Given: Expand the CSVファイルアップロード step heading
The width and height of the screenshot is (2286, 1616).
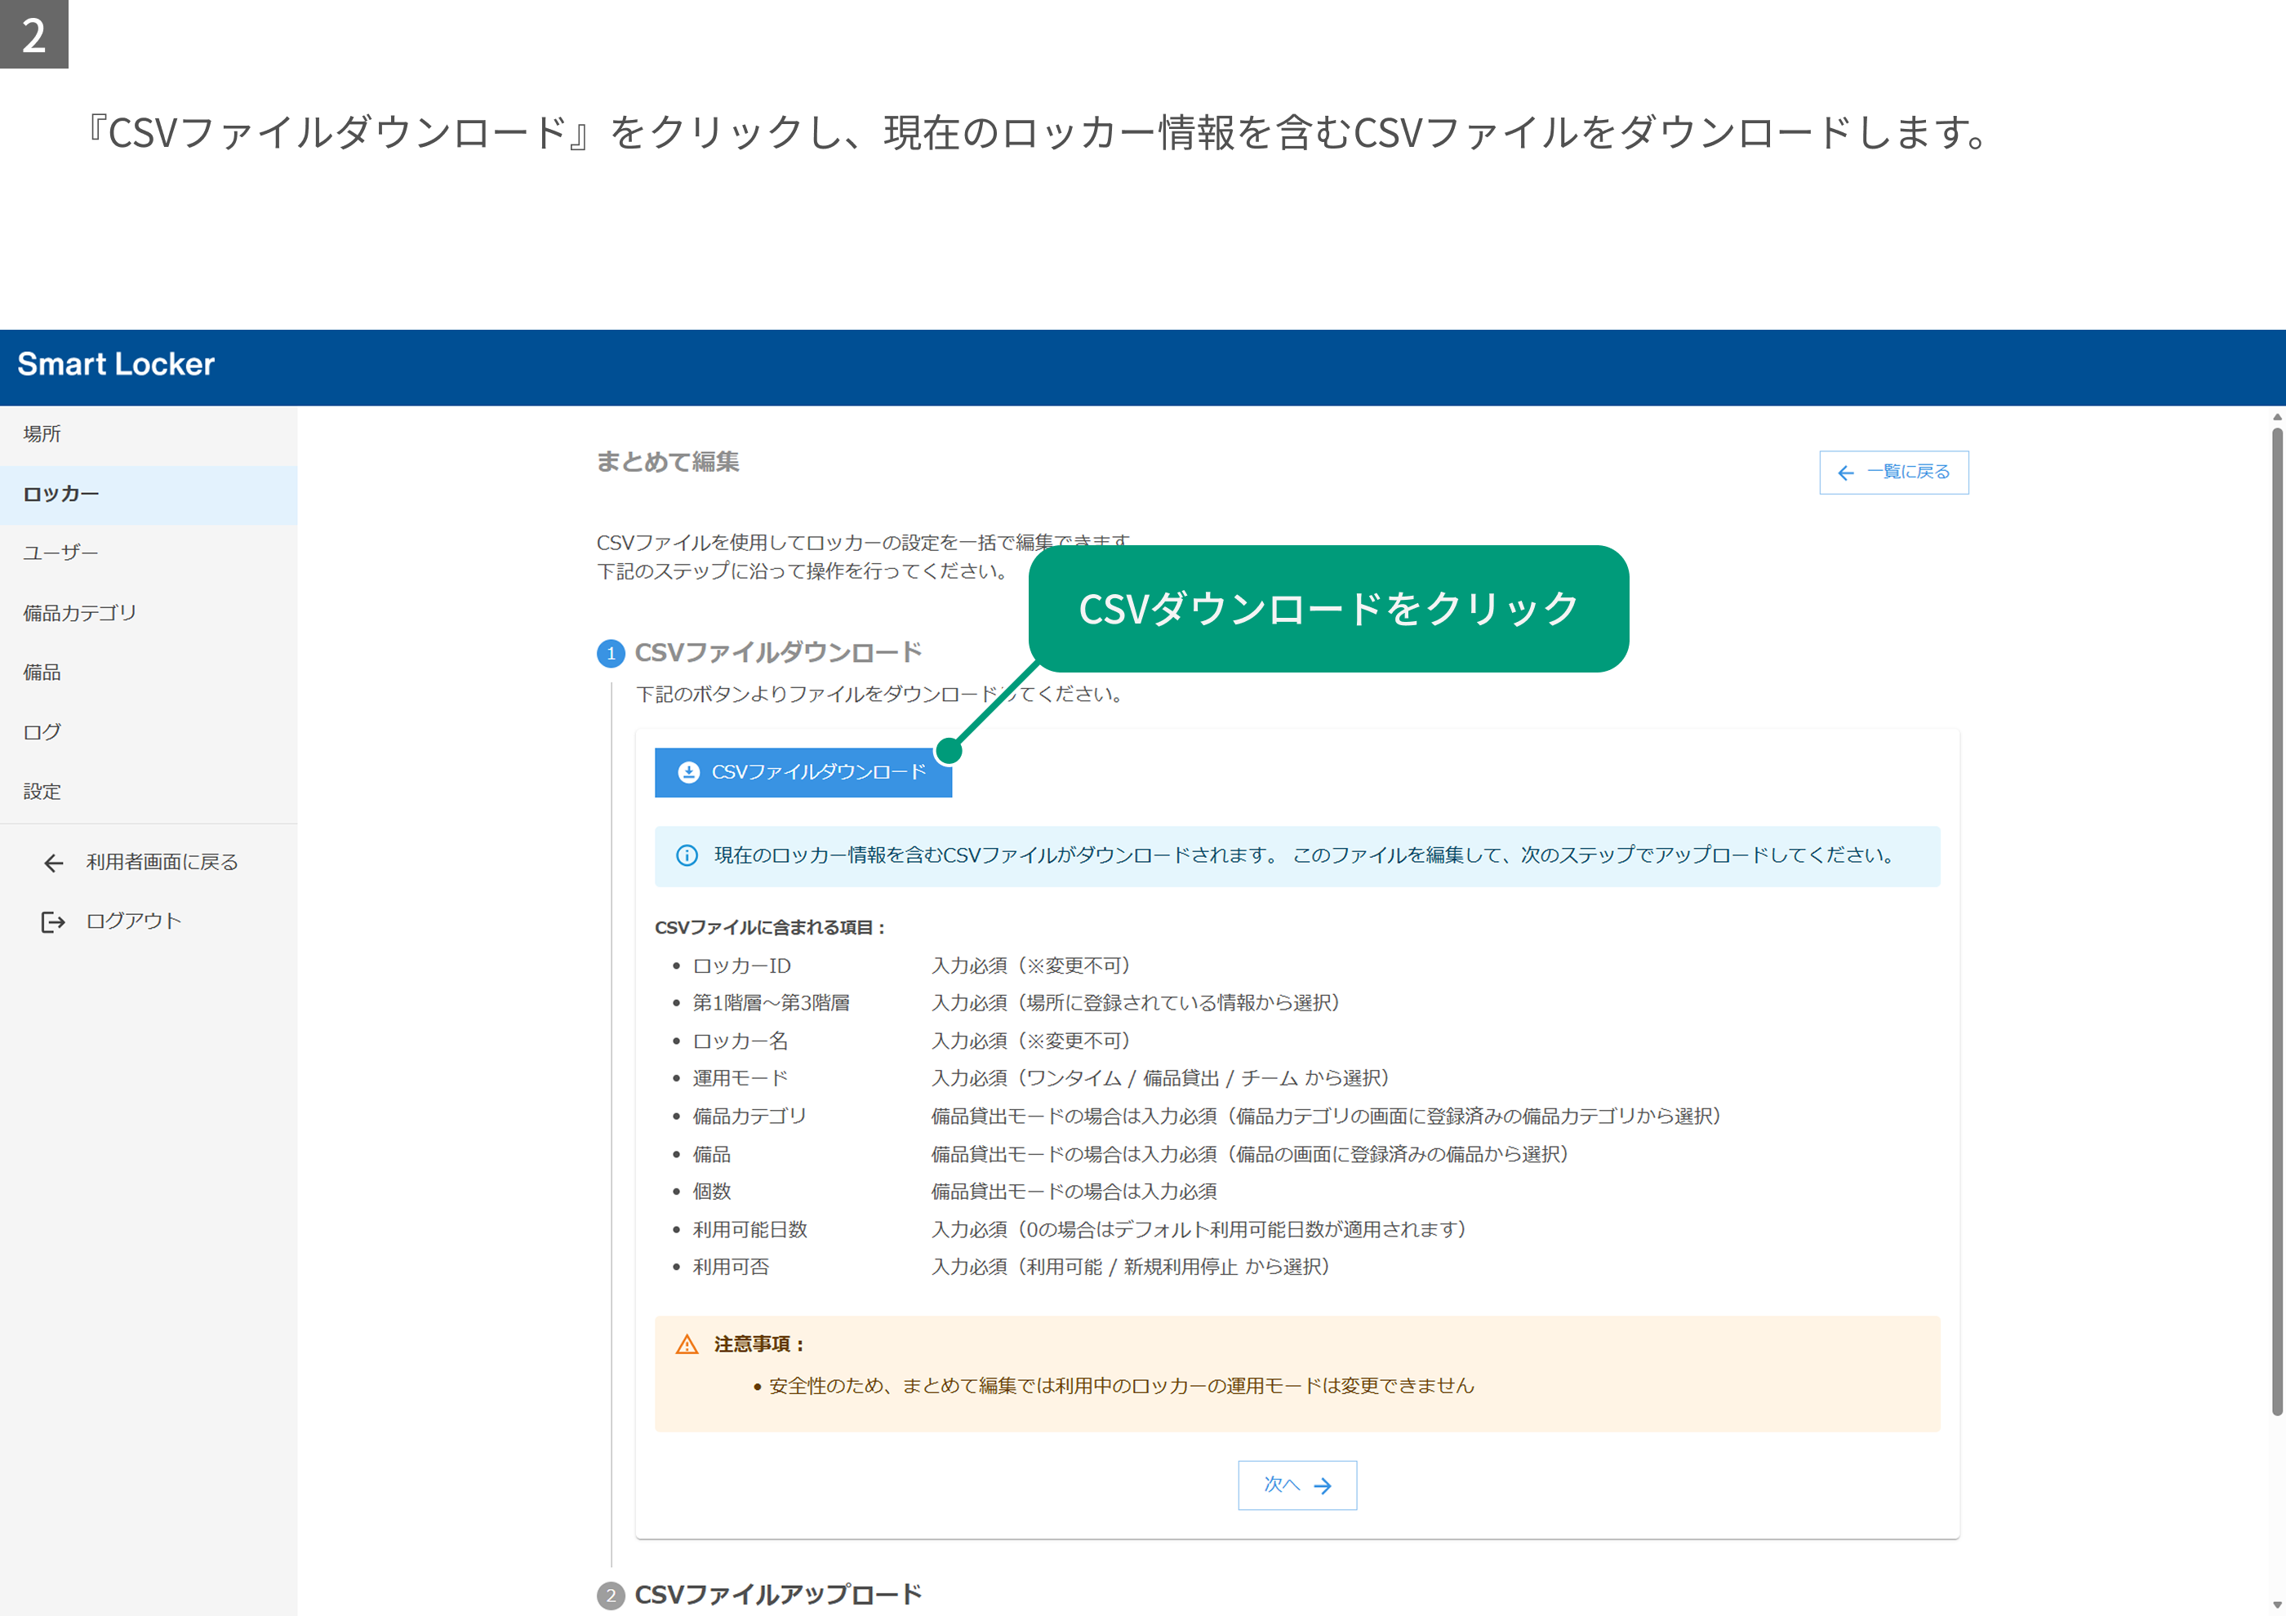Looking at the screenshot, I should [x=777, y=1594].
